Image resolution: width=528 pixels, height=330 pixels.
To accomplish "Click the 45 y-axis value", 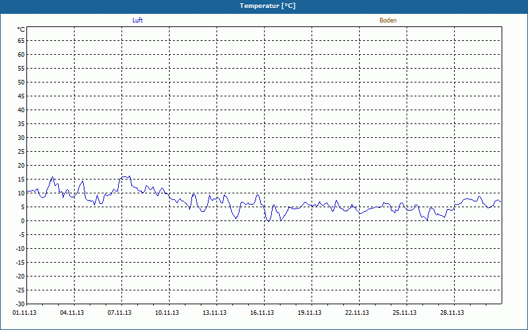I will pyautogui.click(x=21, y=96).
